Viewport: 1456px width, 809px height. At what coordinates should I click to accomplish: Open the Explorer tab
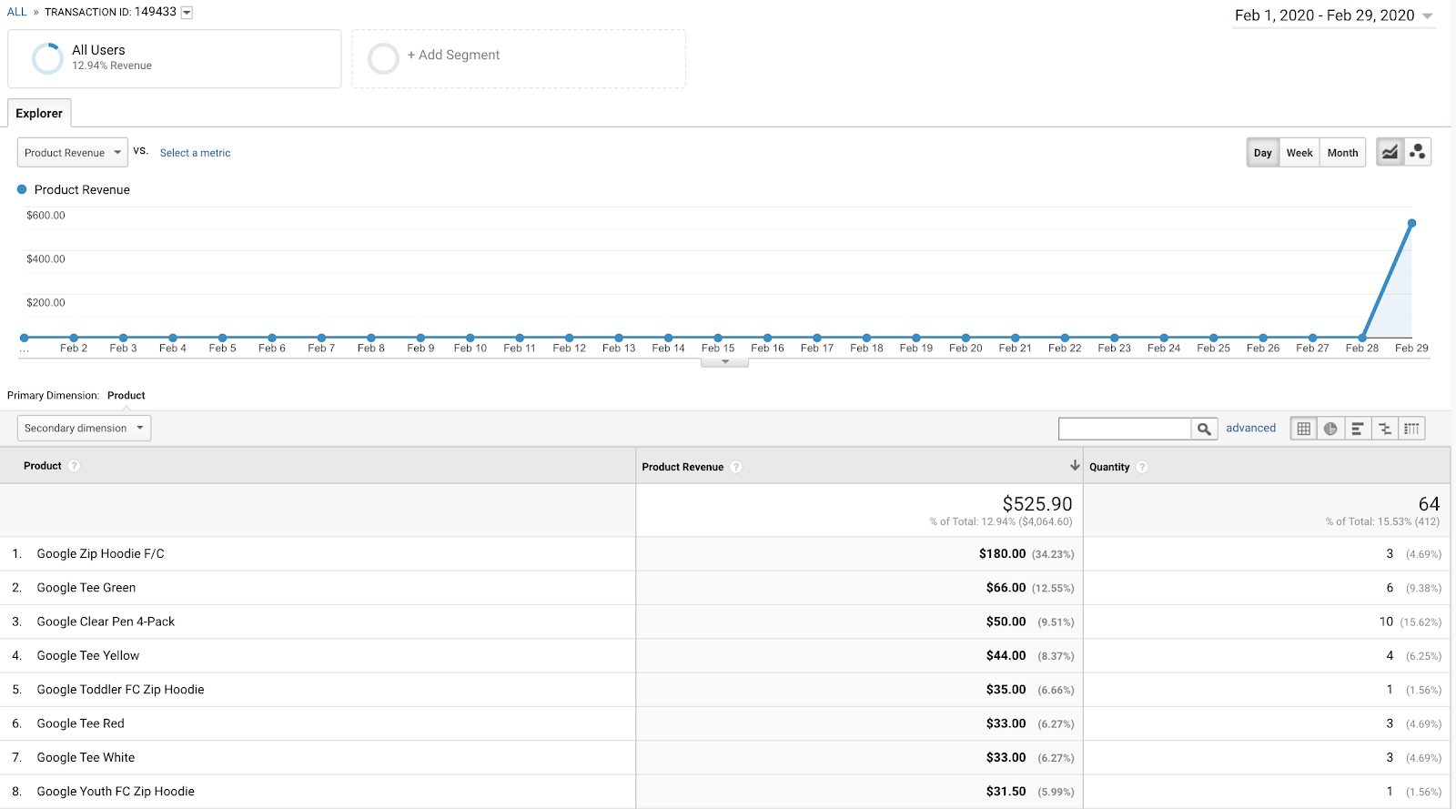[x=39, y=113]
